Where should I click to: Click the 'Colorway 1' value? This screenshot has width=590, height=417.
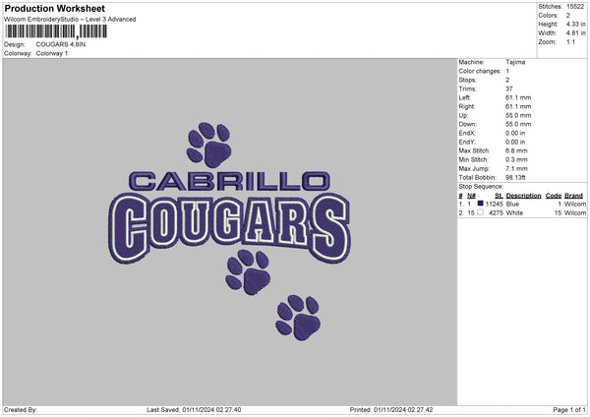point(52,53)
